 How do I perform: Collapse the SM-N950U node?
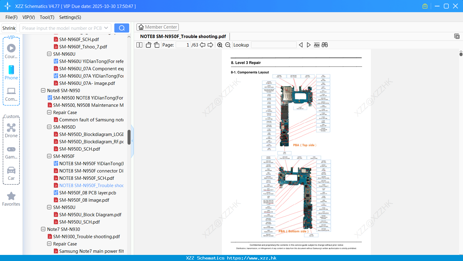[x=49, y=207]
